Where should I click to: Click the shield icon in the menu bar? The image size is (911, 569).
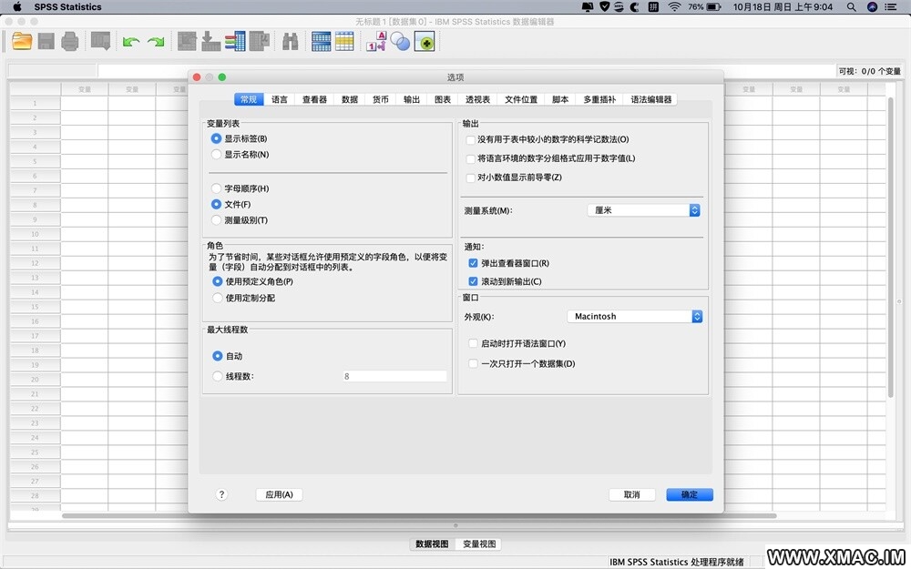pyautogui.click(x=605, y=7)
